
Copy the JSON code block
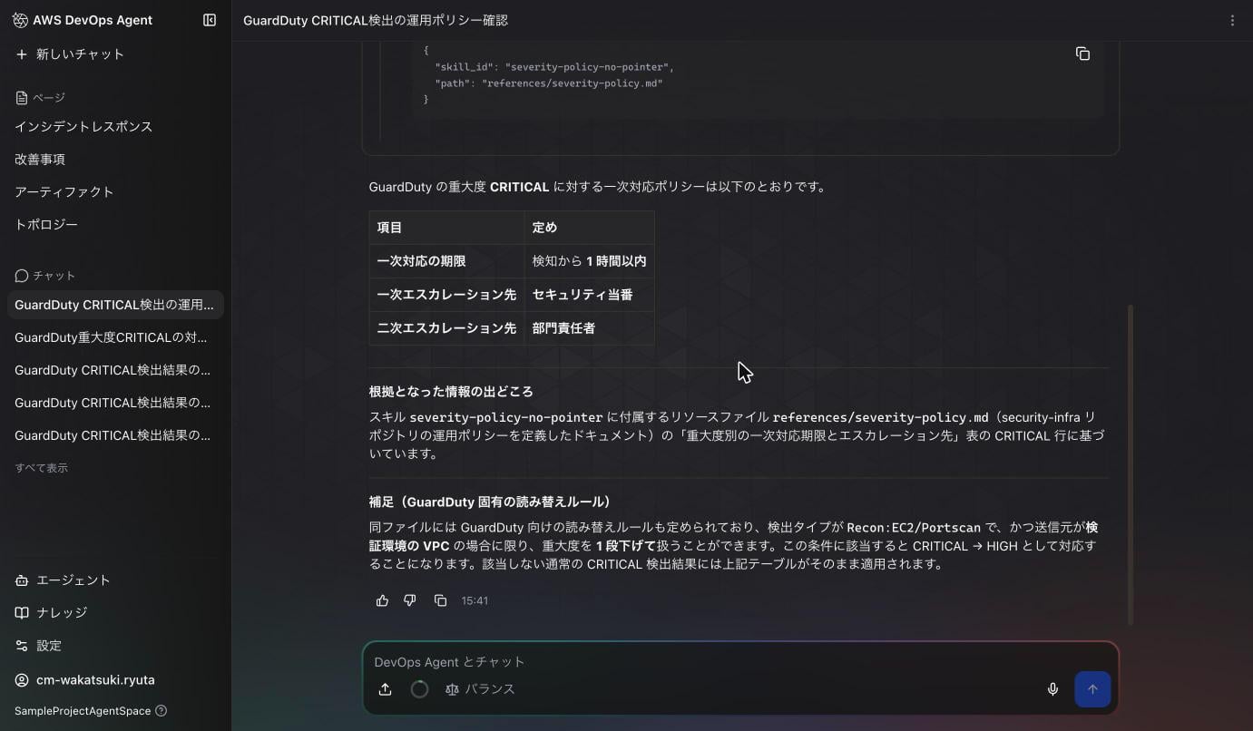point(1082,54)
